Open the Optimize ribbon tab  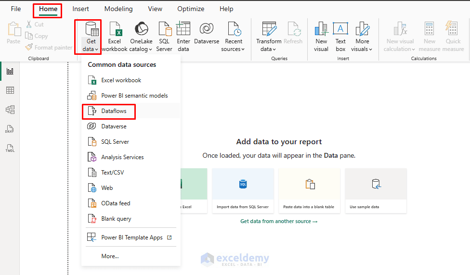[191, 9]
